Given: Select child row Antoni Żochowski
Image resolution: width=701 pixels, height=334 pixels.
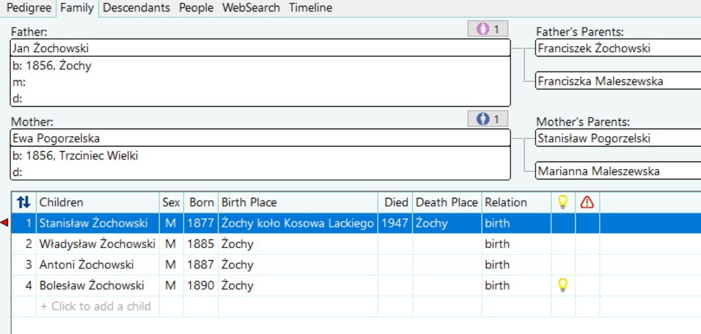Looking at the screenshot, I should [x=356, y=265].
